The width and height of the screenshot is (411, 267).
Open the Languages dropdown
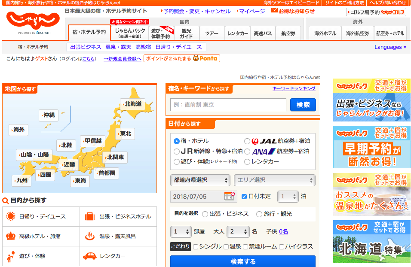(390, 47)
